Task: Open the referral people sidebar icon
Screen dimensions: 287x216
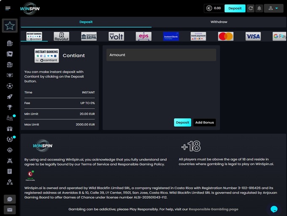Action: point(10,118)
